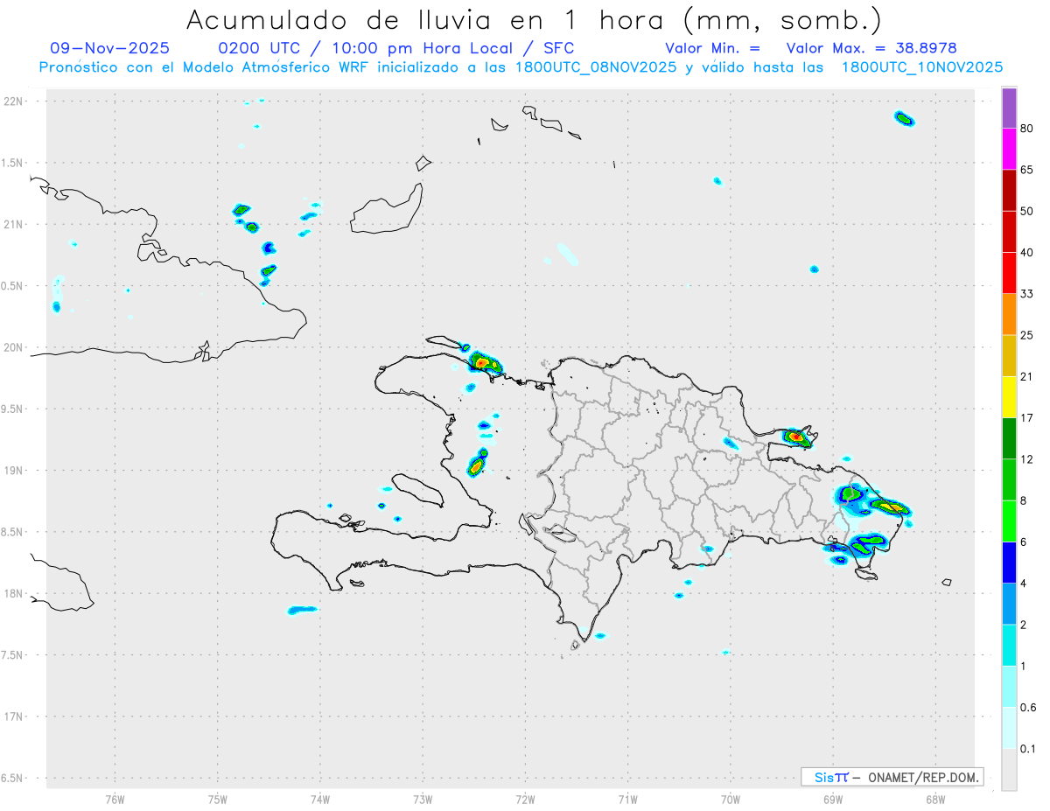This screenshot has height=811, width=1050.
Task: Click the colorbar value "50"
Action: tap(1026, 211)
